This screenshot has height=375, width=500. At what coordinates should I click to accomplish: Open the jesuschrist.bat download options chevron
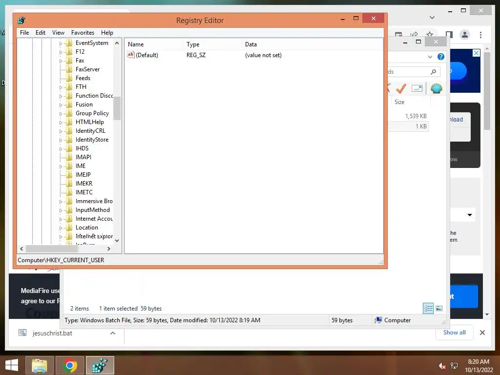pos(113,333)
